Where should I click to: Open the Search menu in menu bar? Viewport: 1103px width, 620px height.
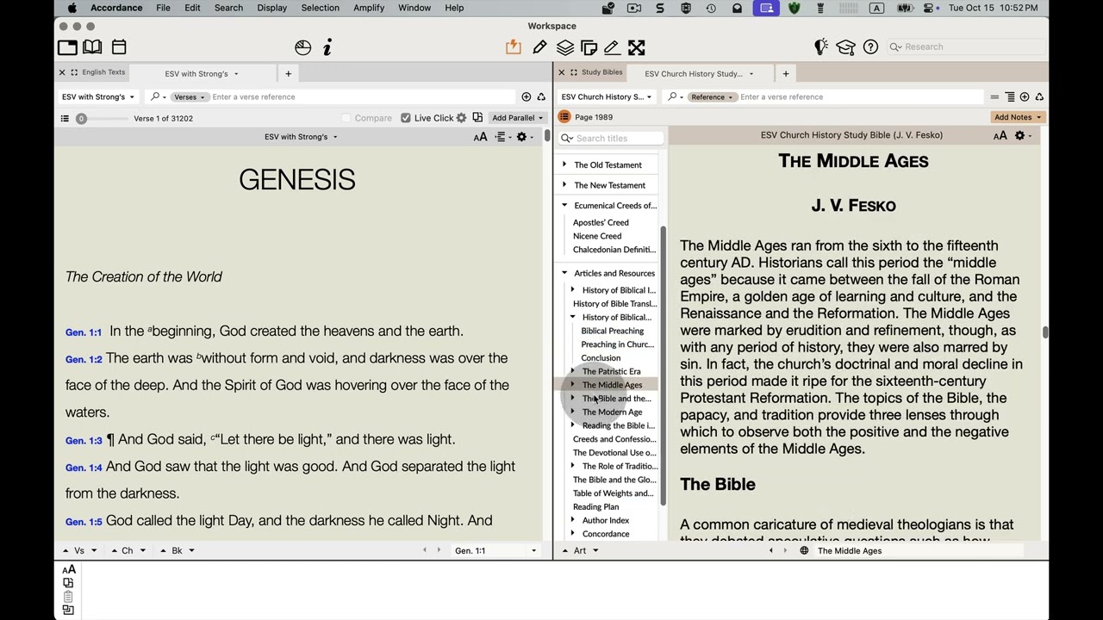click(228, 8)
